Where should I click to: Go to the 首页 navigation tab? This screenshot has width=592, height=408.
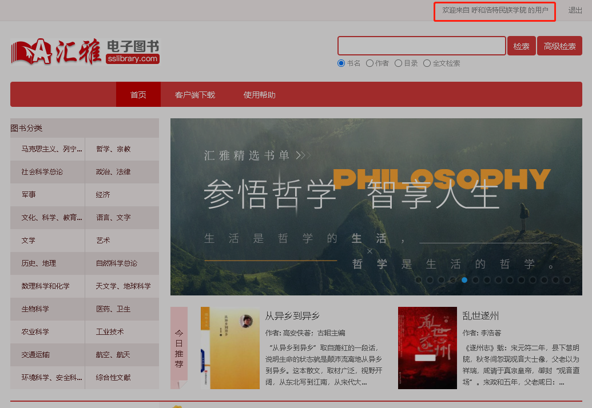coord(138,95)
